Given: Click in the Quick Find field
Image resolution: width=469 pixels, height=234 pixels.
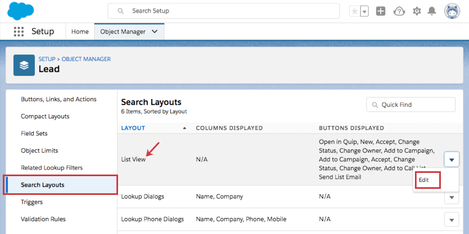Looking at the screenshot, I should click(415, 105).
